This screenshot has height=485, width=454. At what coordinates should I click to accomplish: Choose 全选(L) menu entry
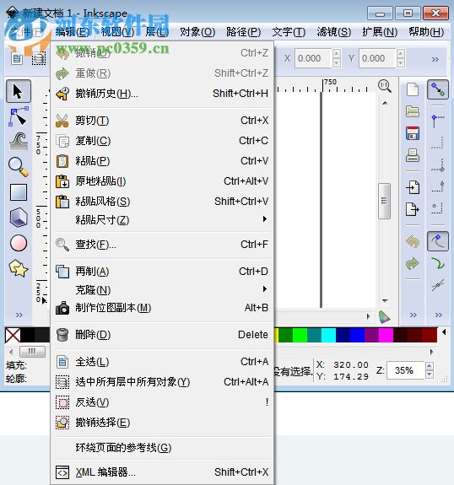[x=162, y=362]
